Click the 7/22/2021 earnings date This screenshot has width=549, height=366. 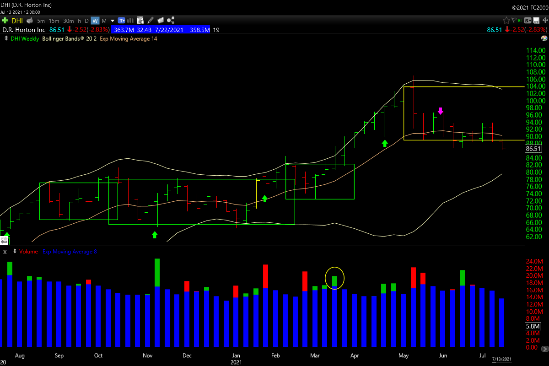[x=169, y=30]
